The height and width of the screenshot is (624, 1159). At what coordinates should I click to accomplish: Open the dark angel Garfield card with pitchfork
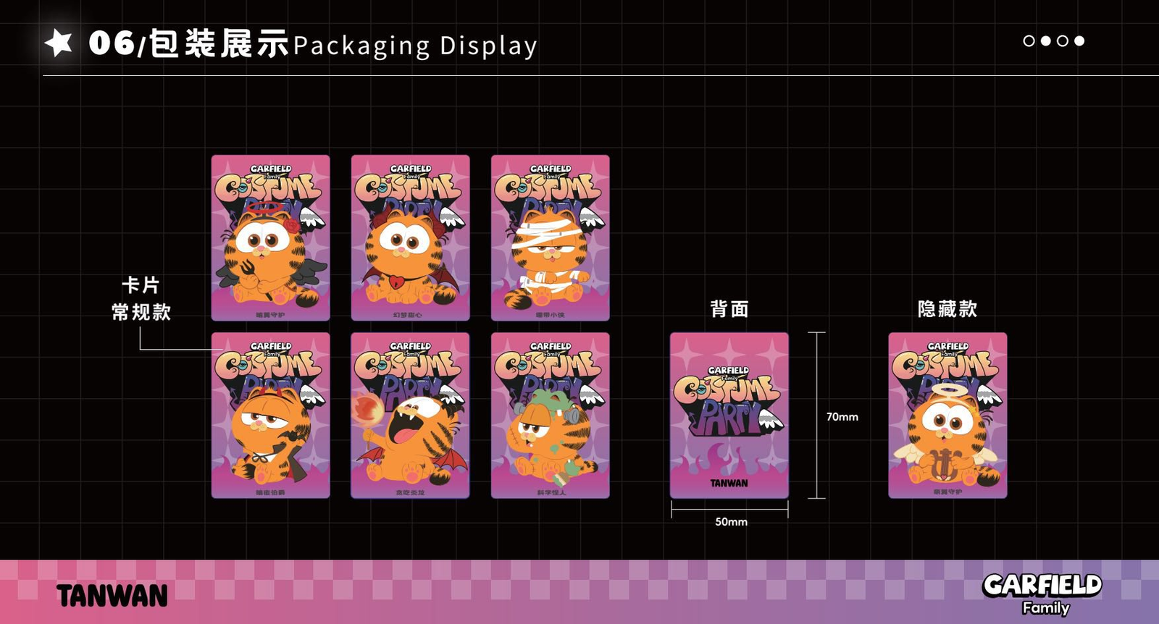pos(270,237)
